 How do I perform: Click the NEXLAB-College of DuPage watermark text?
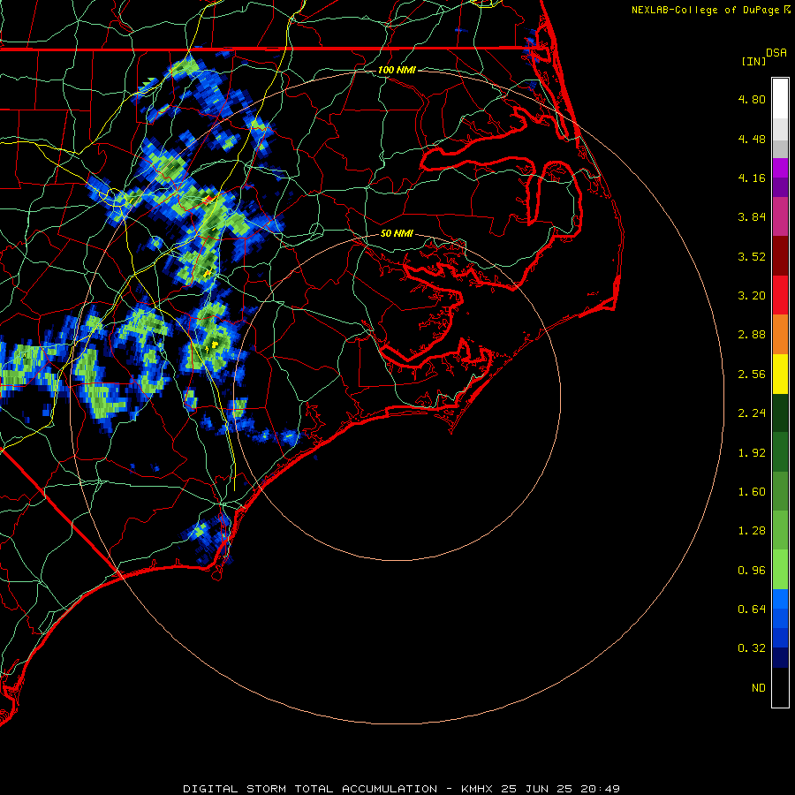(x=705, y=10)
